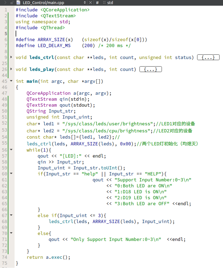Click 'qin >> Input_str;' line

point(61,162)
